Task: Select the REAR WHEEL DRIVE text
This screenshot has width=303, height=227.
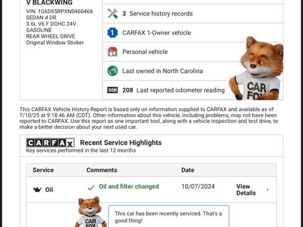Action: point(50,36)
